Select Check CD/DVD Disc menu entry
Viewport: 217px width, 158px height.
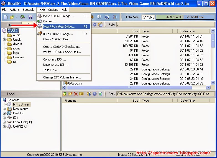tap(64, 39)
